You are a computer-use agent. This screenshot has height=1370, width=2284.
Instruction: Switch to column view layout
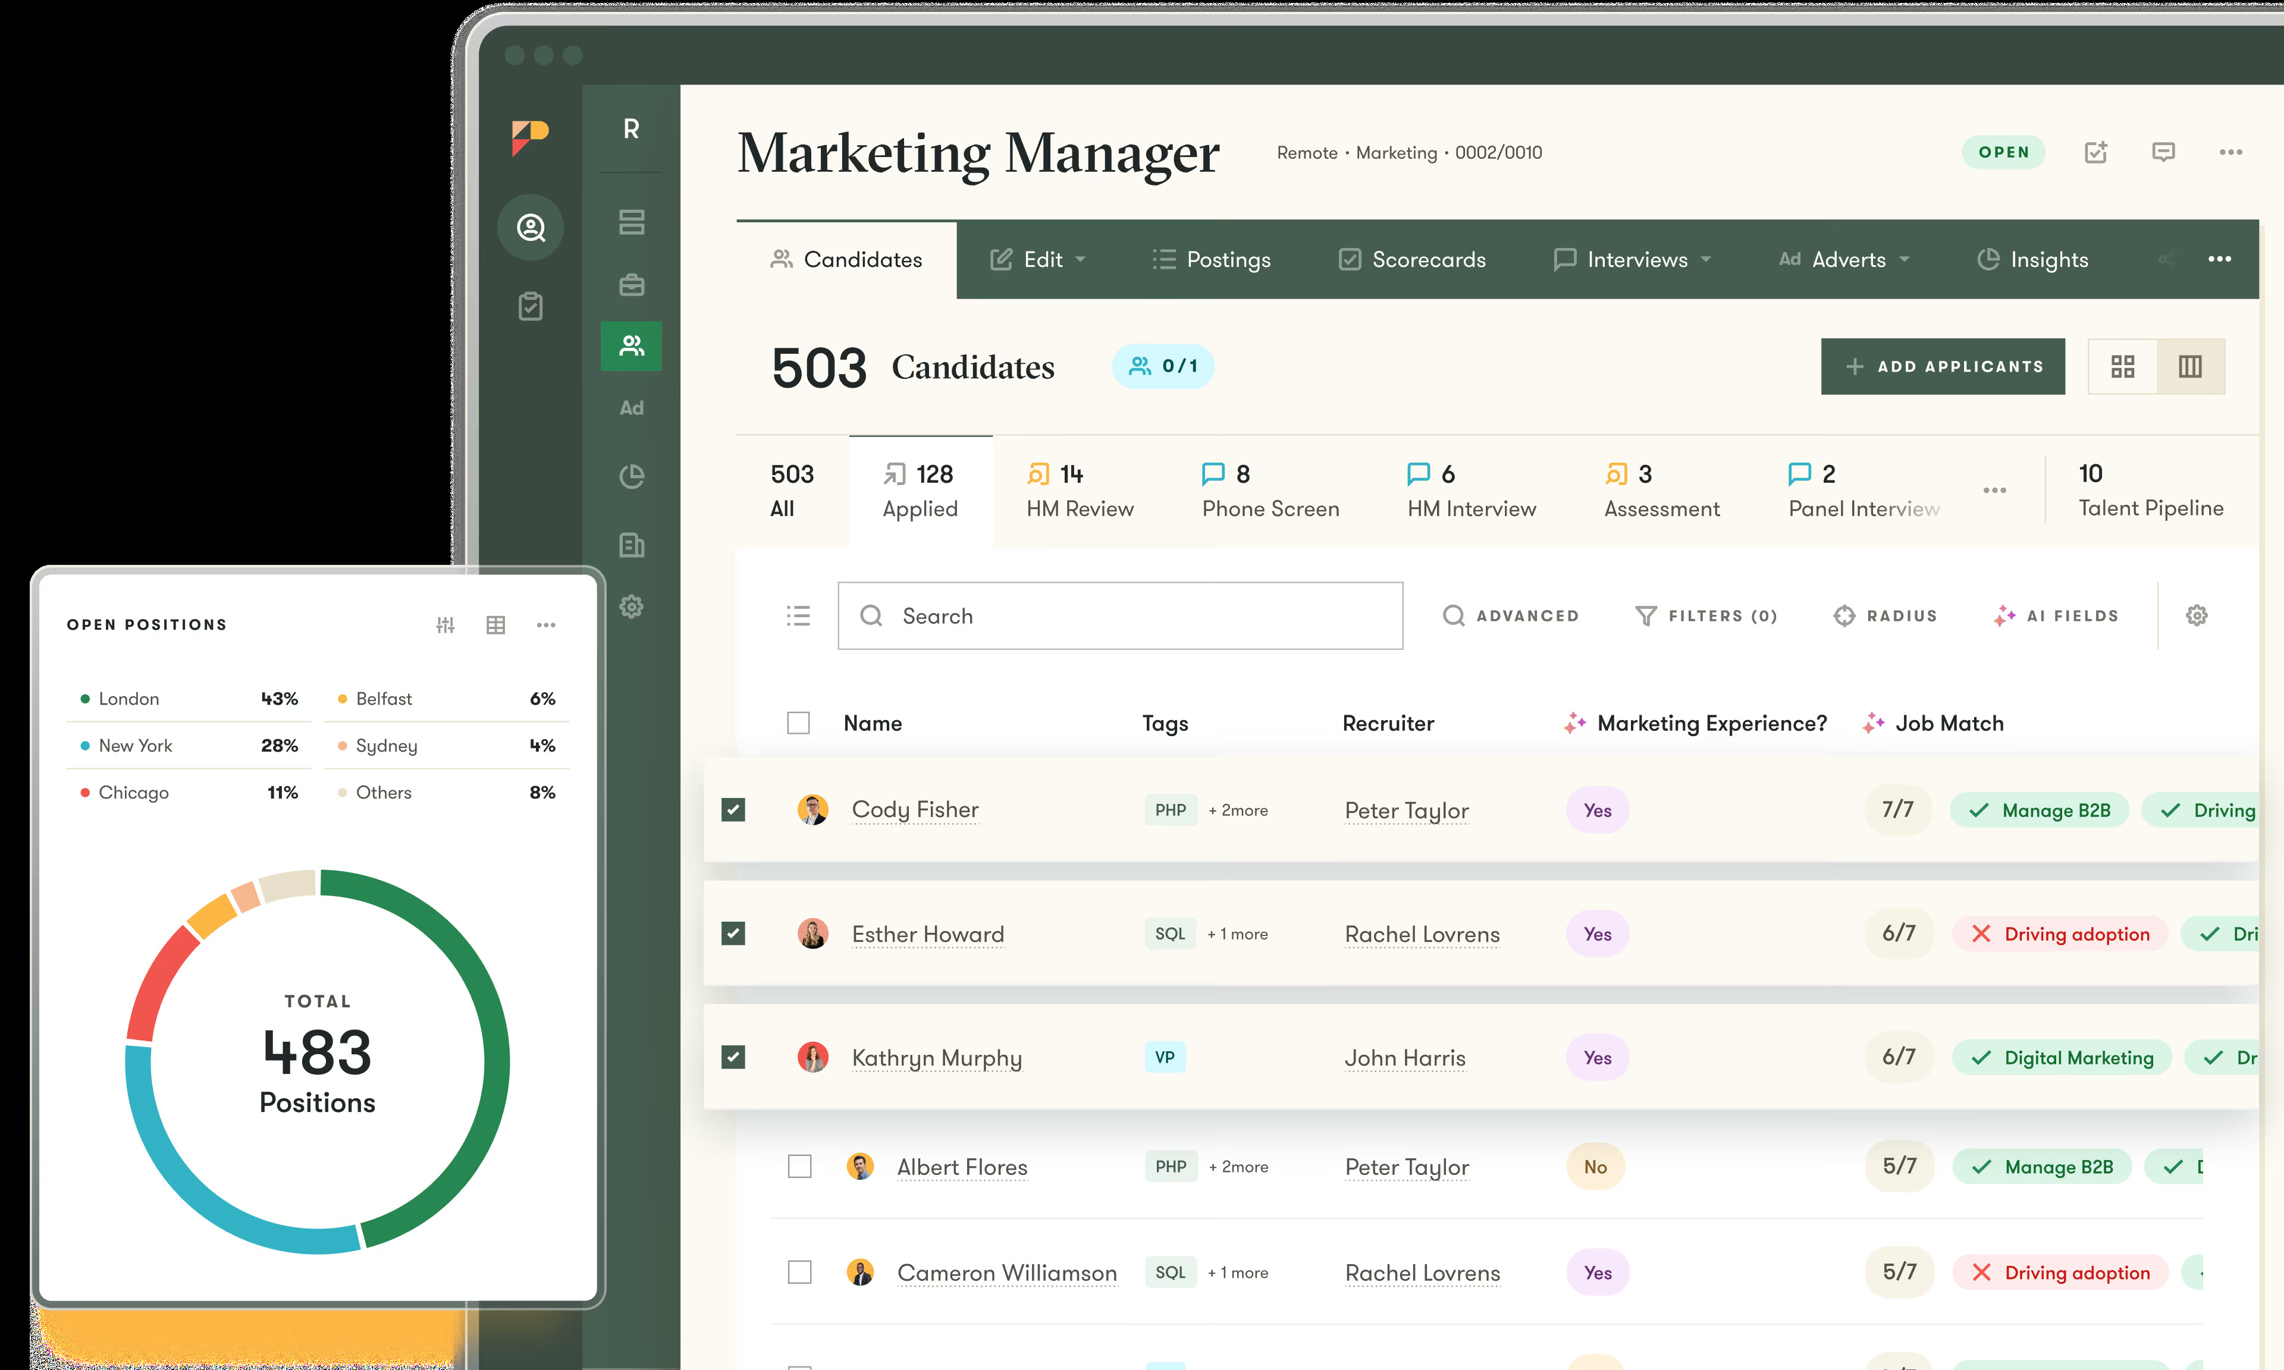coord(2191,366)
